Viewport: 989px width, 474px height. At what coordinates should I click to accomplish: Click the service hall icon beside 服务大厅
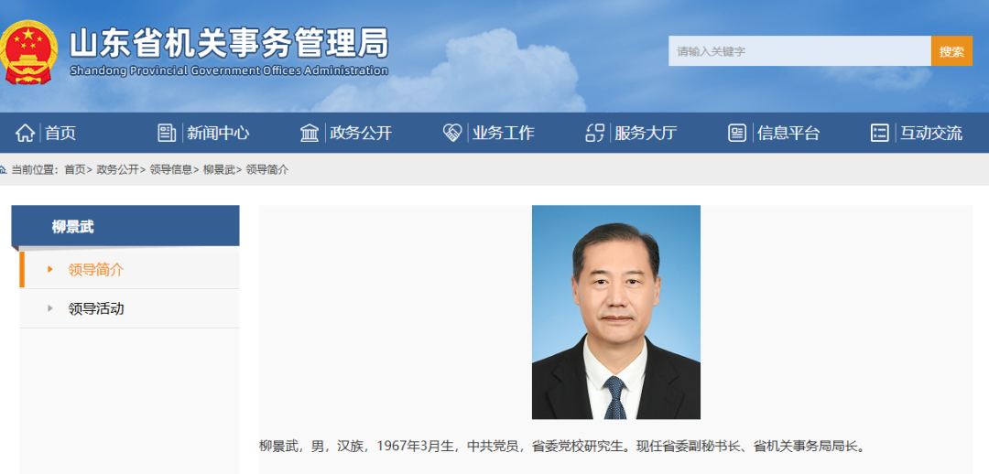595,133
